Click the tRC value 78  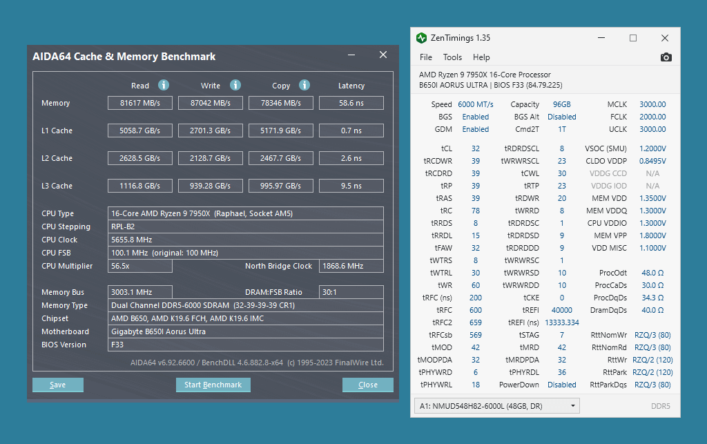tap(475, 211)
